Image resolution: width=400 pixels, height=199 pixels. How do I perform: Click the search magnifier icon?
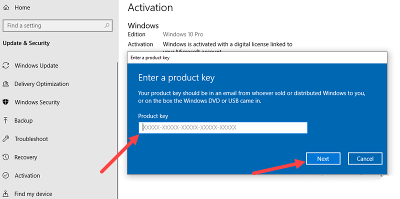[107, 25]
